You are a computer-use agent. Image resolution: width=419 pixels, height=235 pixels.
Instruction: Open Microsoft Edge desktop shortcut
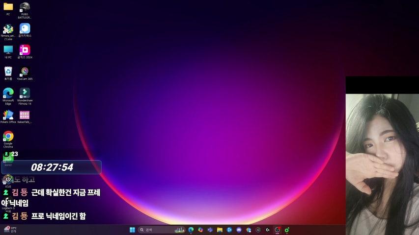tap(8, 96)
